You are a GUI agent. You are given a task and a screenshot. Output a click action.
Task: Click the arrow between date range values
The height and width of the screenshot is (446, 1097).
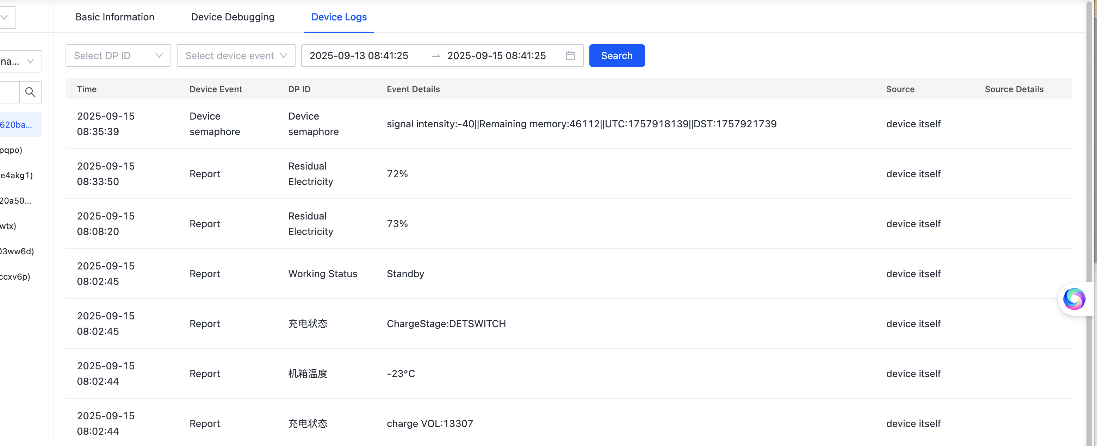pos(436,56)
